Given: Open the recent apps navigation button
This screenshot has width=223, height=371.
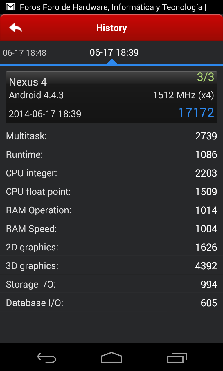Looking at the screenshot, I should 177,358.
